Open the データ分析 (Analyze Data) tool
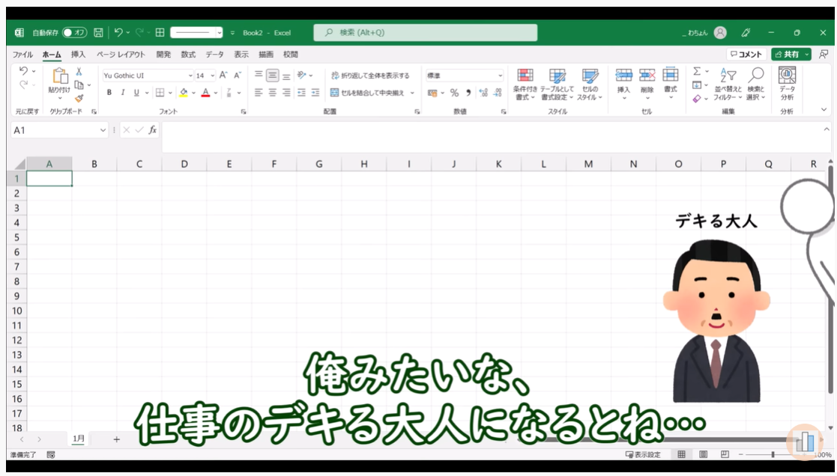The width and height of the screenshot is (837, 476). pos(787,83)
